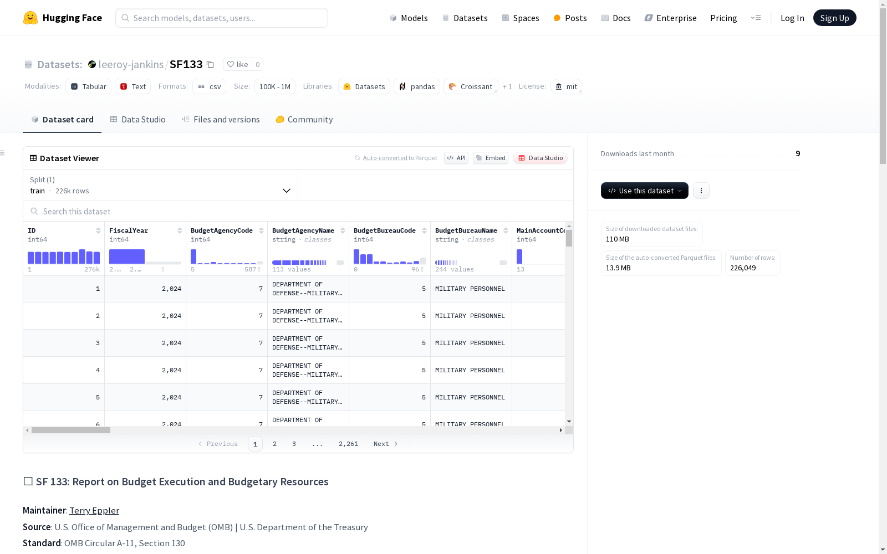Copy the dataset name with the copy icon

click(x=210, y=64)
